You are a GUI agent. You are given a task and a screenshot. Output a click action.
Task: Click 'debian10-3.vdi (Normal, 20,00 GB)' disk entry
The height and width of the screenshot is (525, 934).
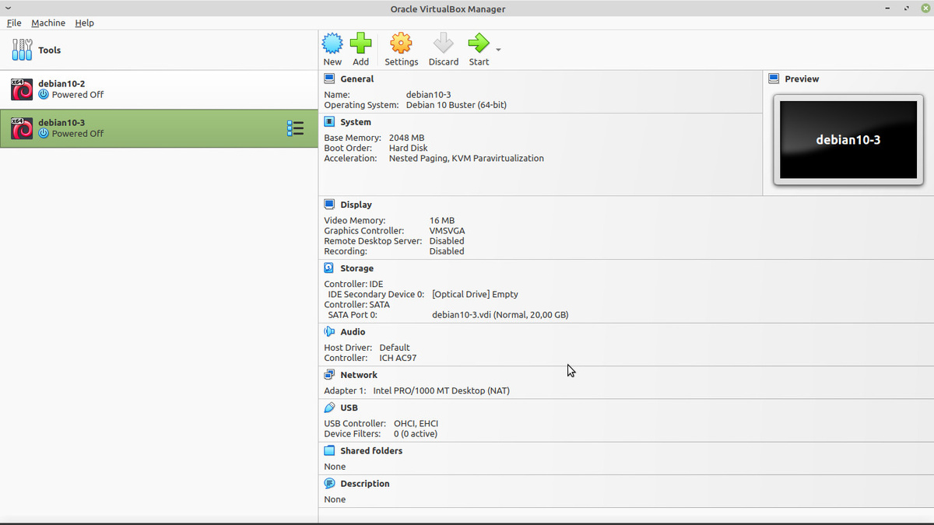tap(500, 316)
